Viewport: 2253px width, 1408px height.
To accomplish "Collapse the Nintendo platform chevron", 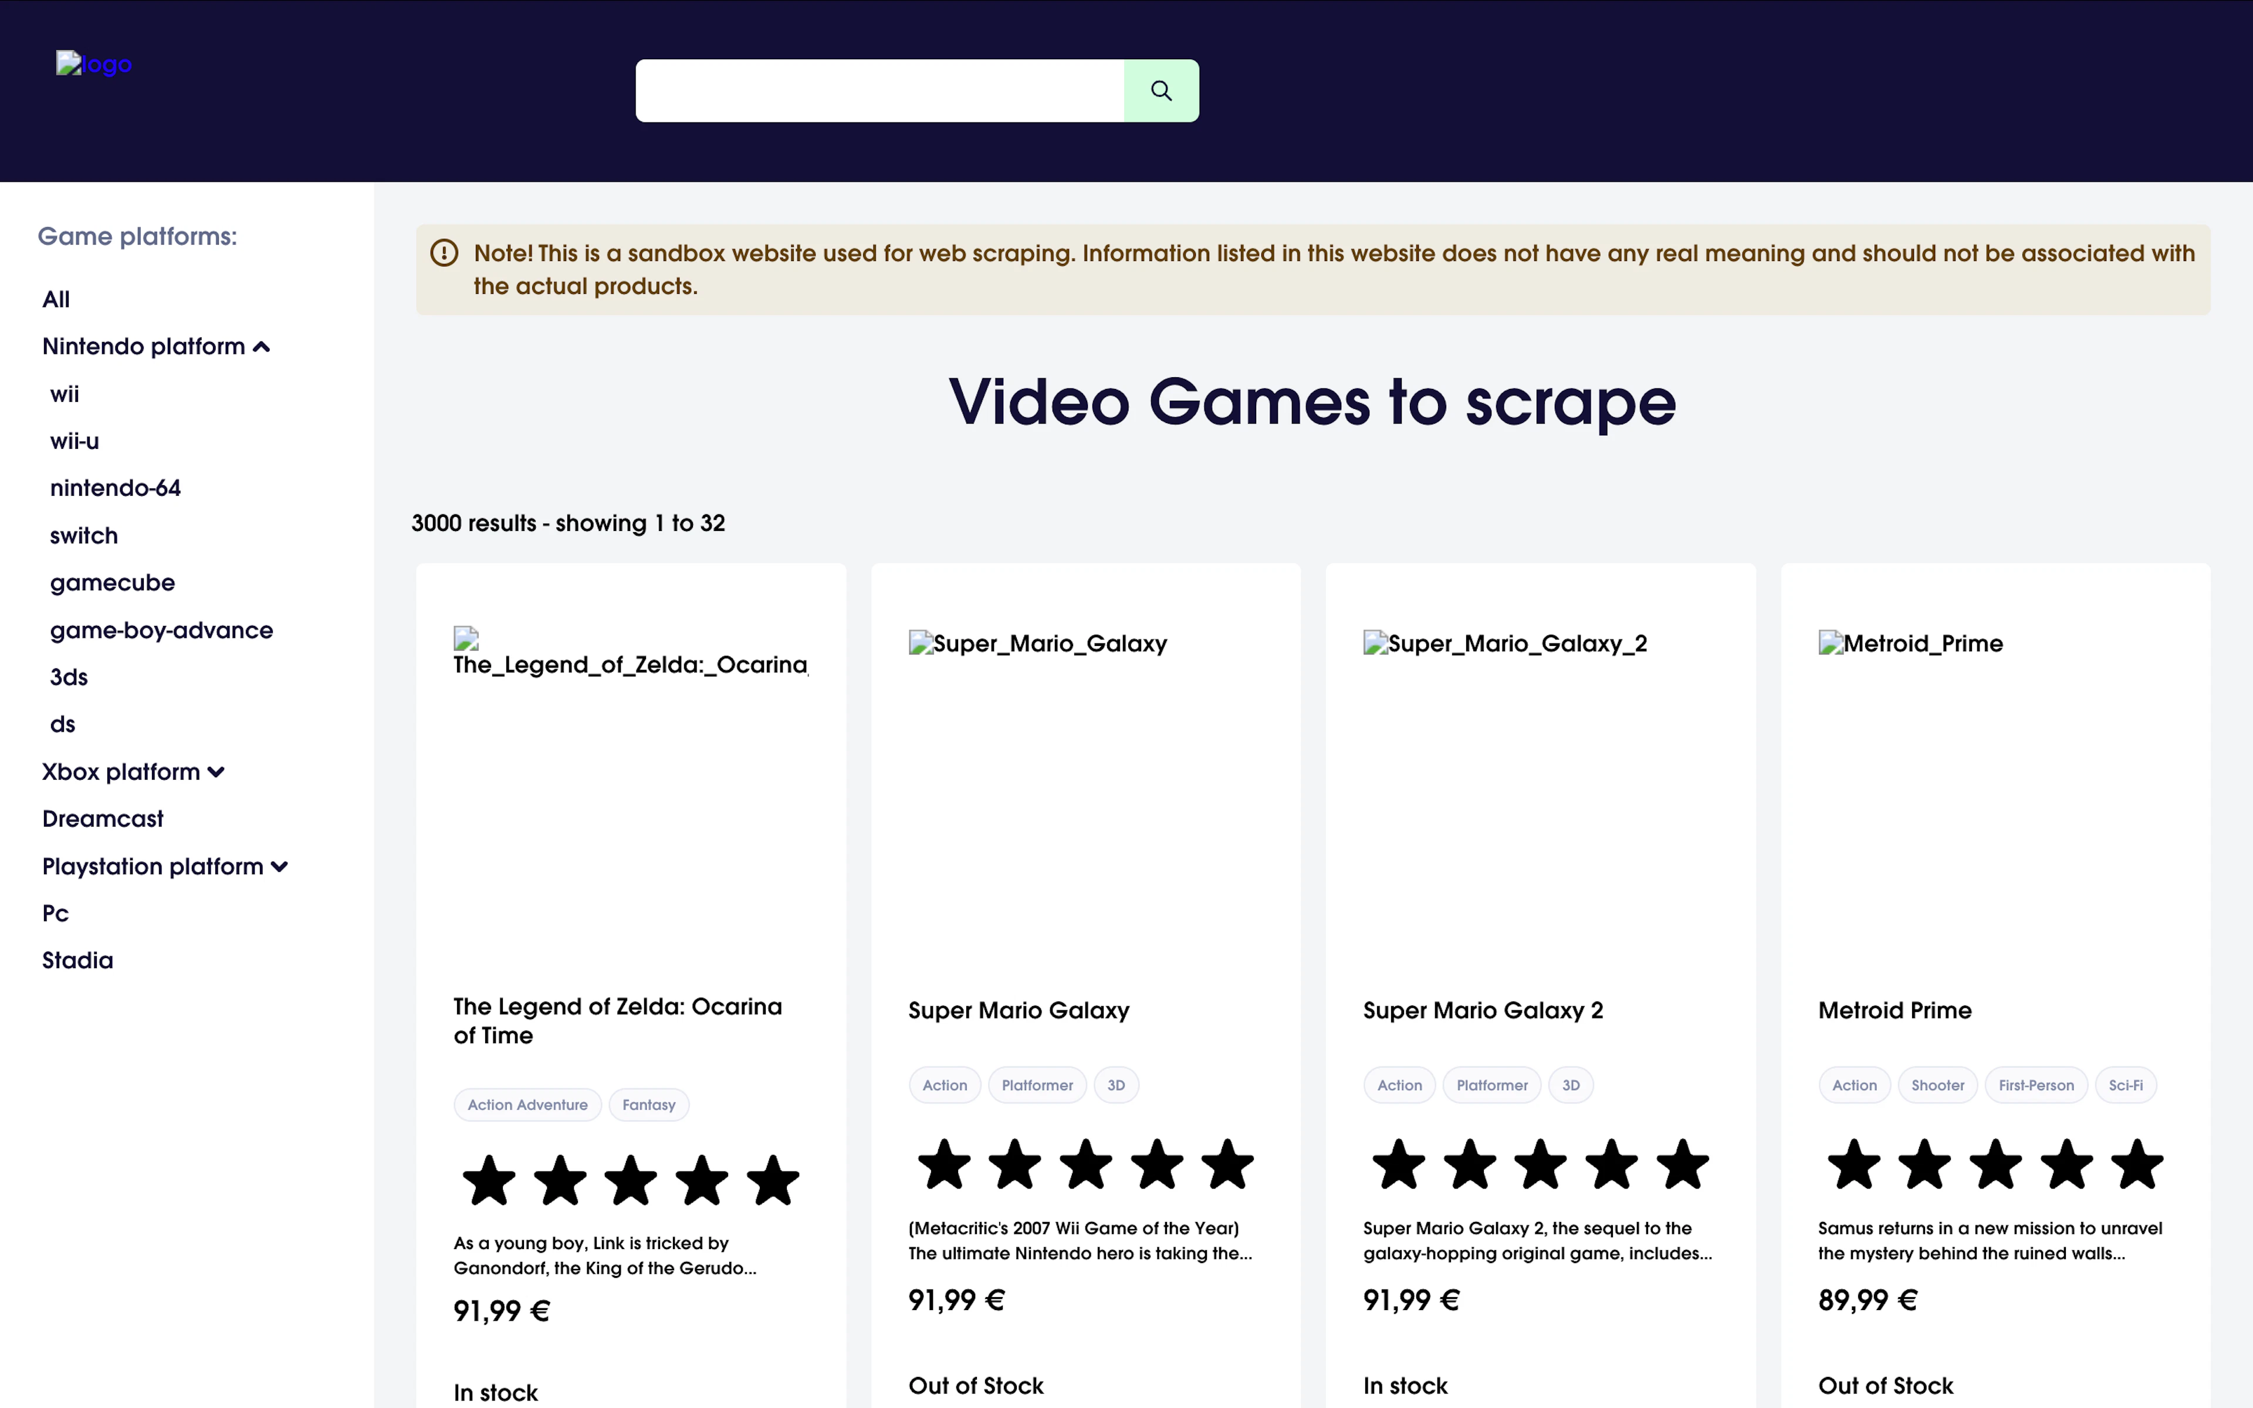I will click(262, 347).
